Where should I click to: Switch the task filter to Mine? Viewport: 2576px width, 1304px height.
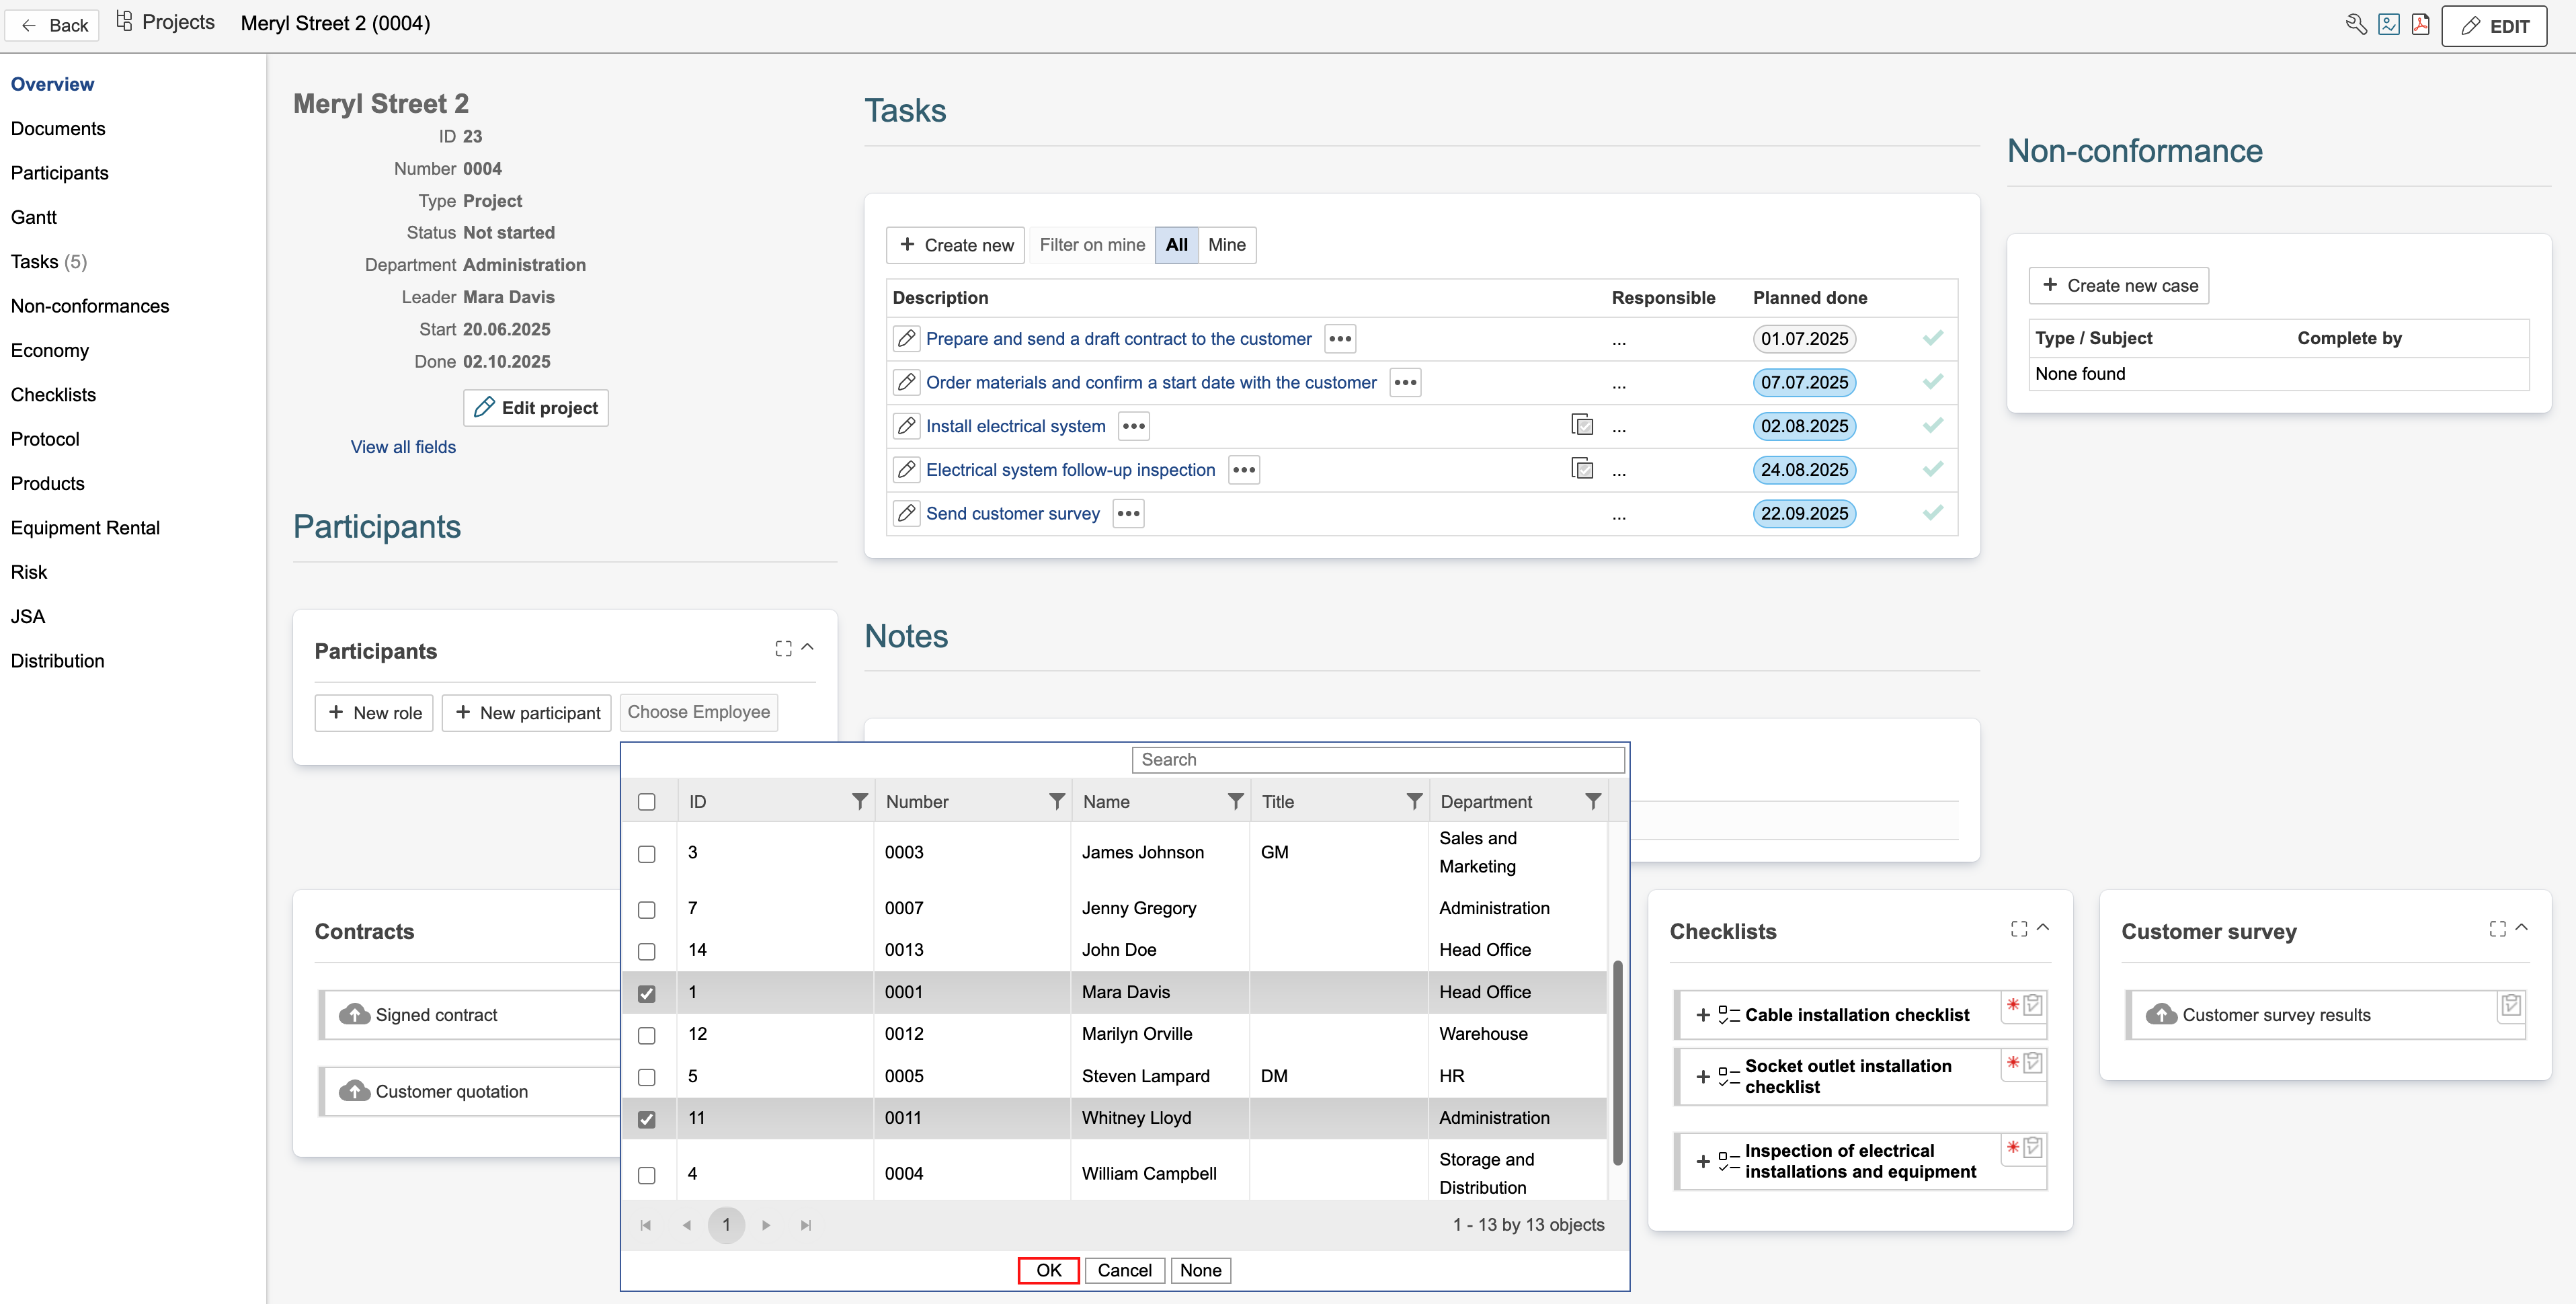coord(1226,245)
